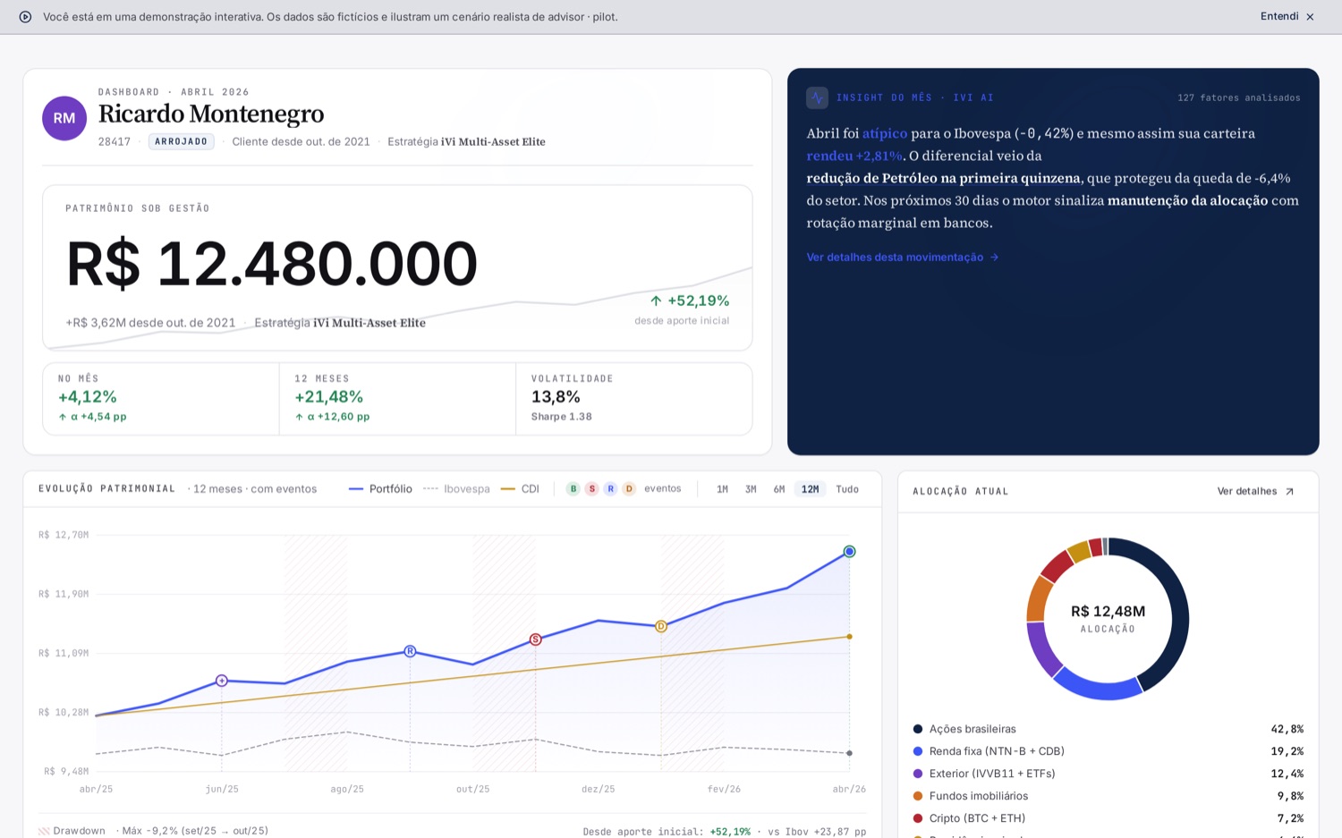Click the 19,2% allocation value
This screenshot has width=1342, height=838.
pos(1287,751)
